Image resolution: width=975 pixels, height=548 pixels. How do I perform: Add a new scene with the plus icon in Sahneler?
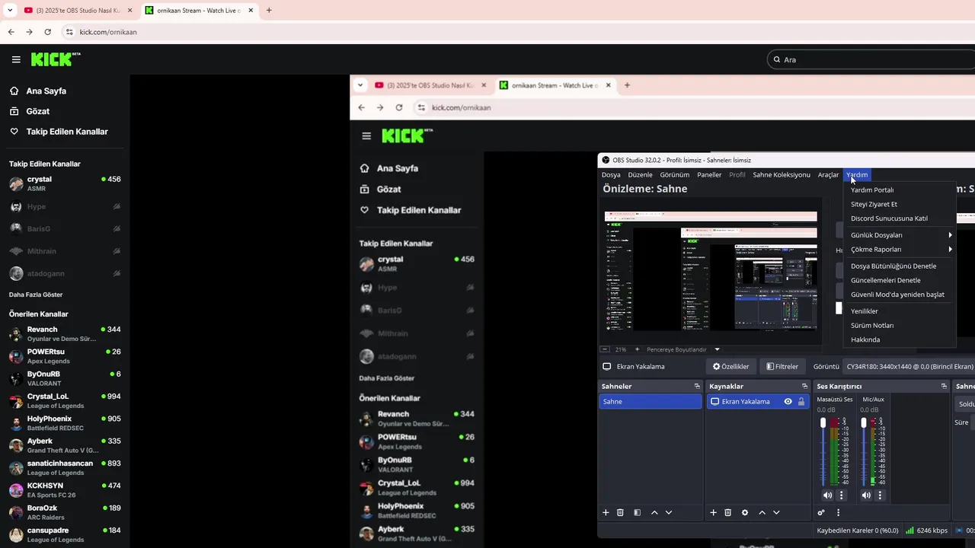(606, 513)
